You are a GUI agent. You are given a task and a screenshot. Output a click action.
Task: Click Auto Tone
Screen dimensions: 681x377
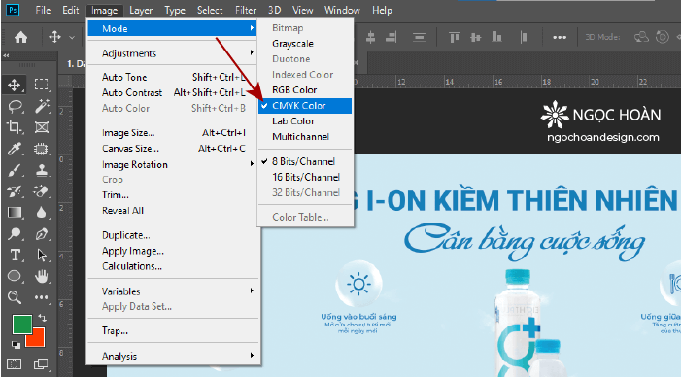(x=172, y=78)
